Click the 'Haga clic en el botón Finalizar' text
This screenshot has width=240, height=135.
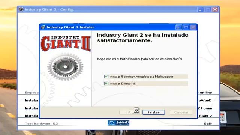(139, 59)
